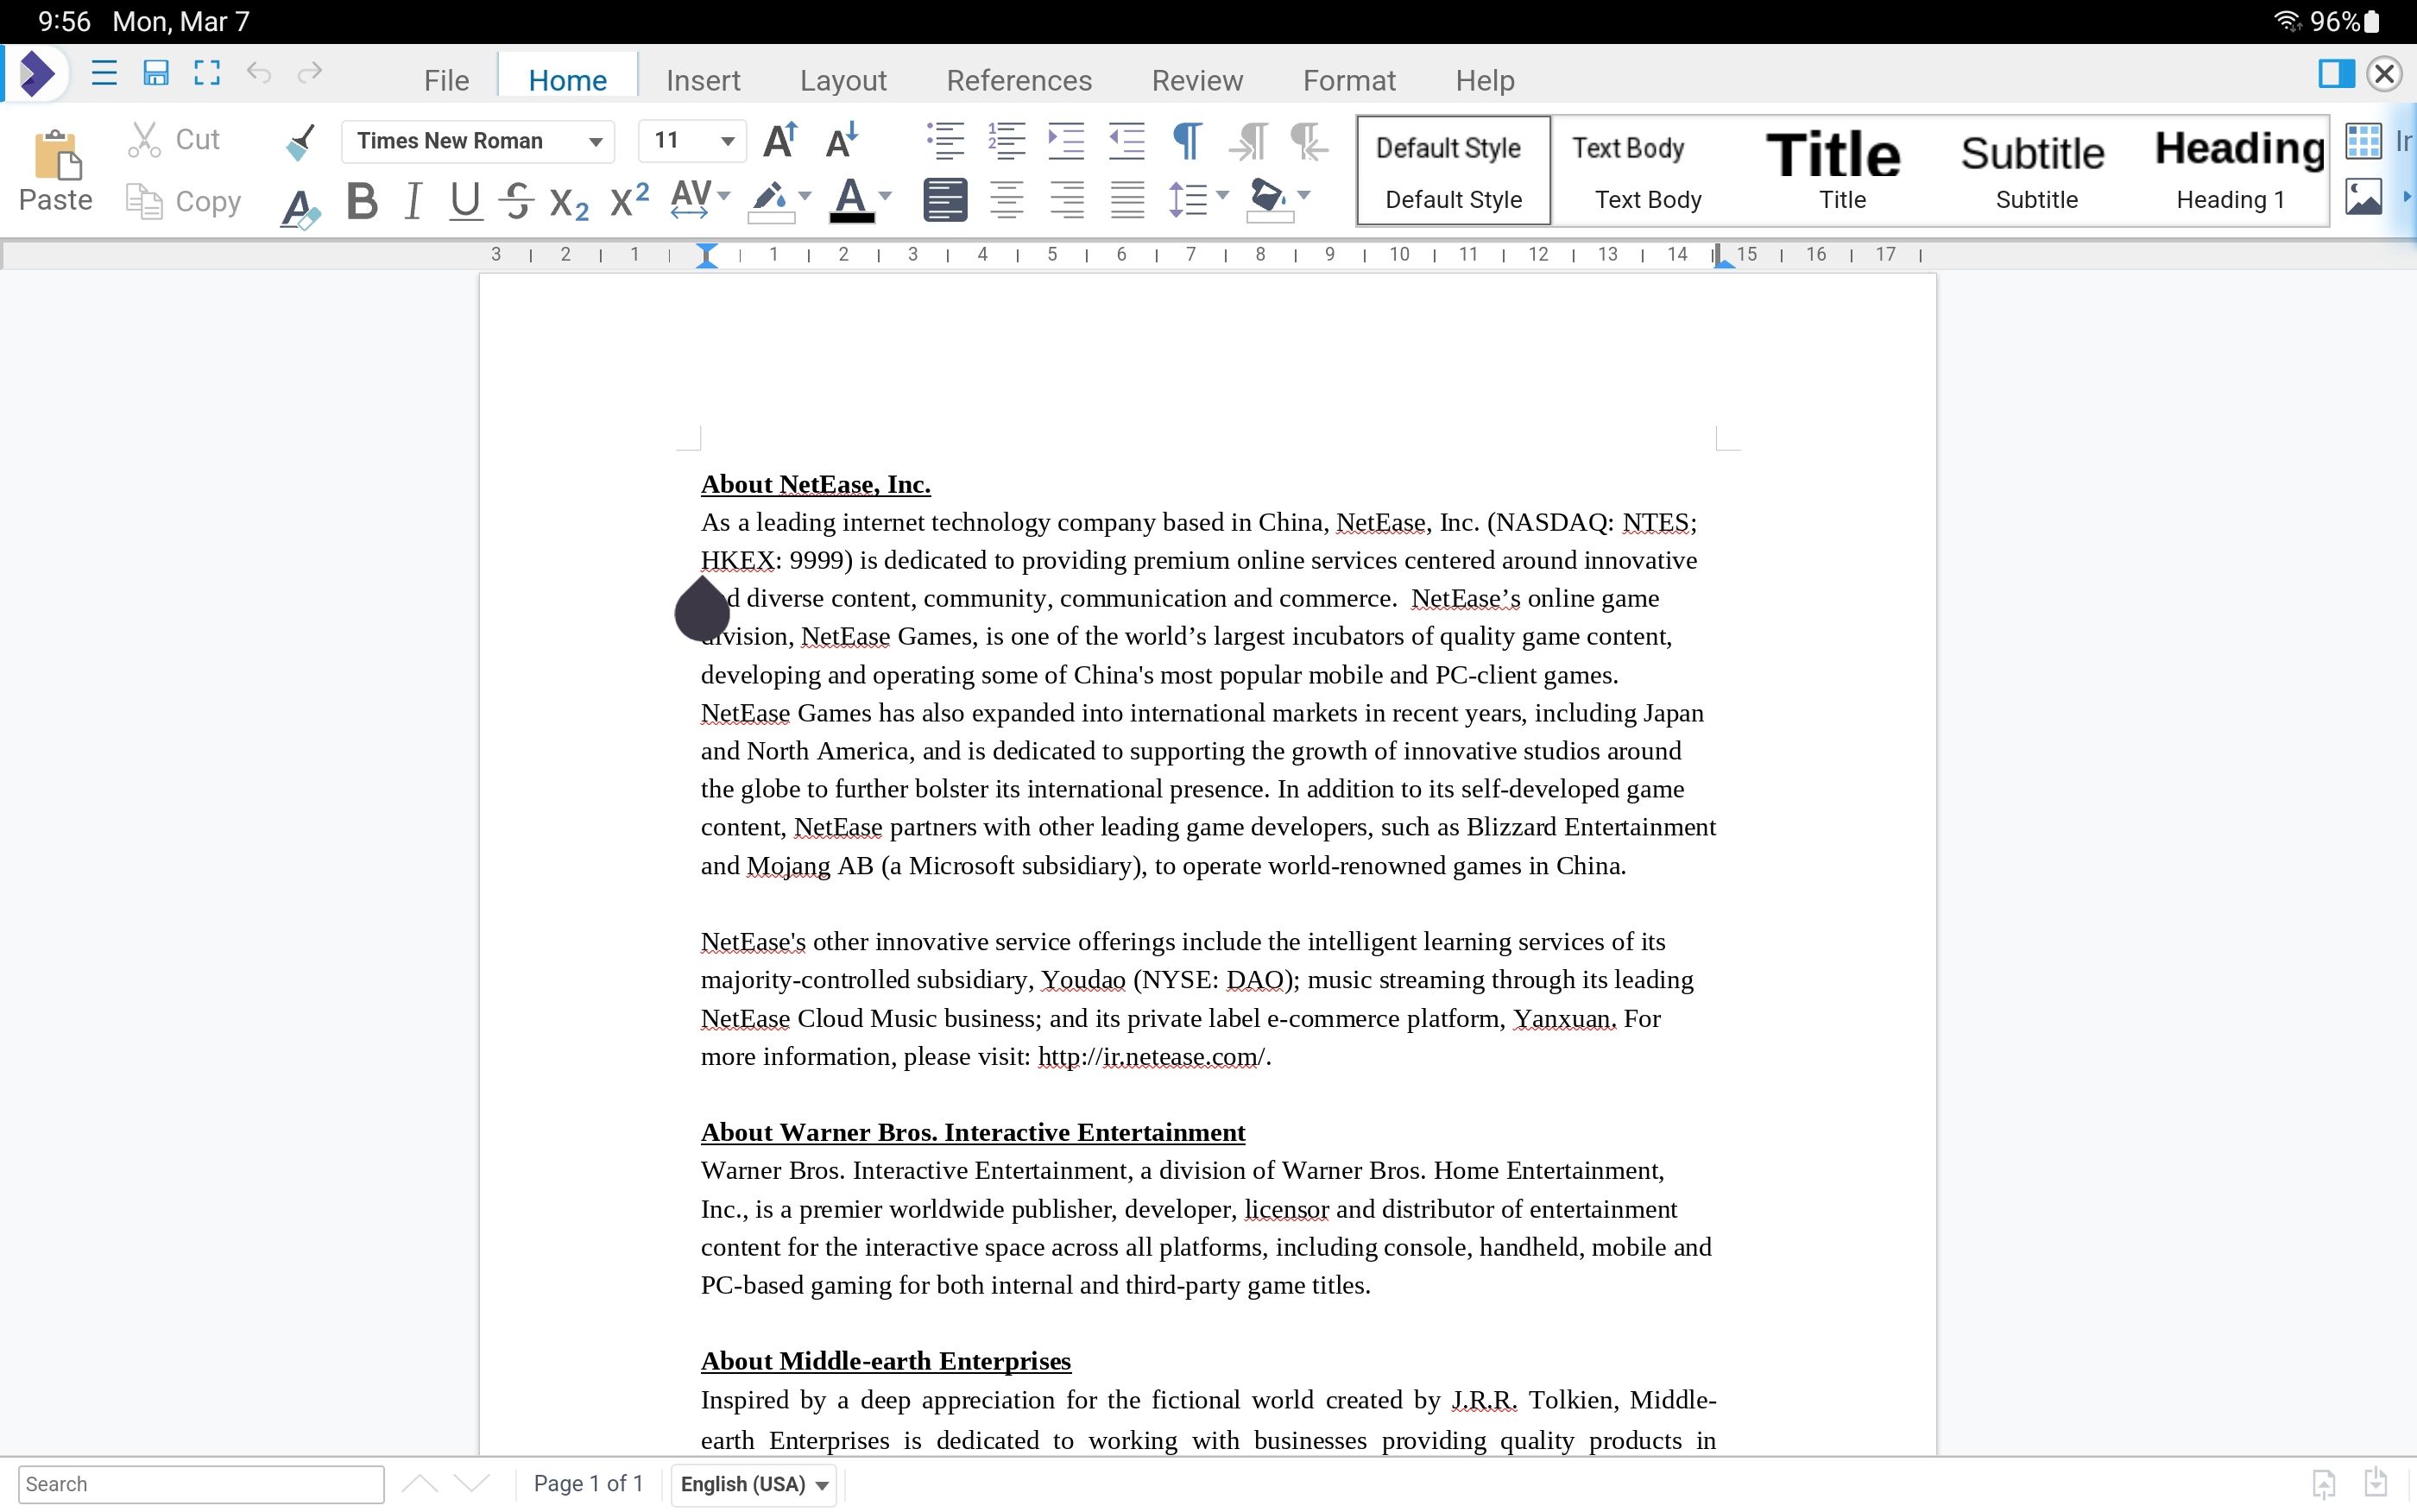
Task: Focus the Search input field
Action: point(201,1484)
